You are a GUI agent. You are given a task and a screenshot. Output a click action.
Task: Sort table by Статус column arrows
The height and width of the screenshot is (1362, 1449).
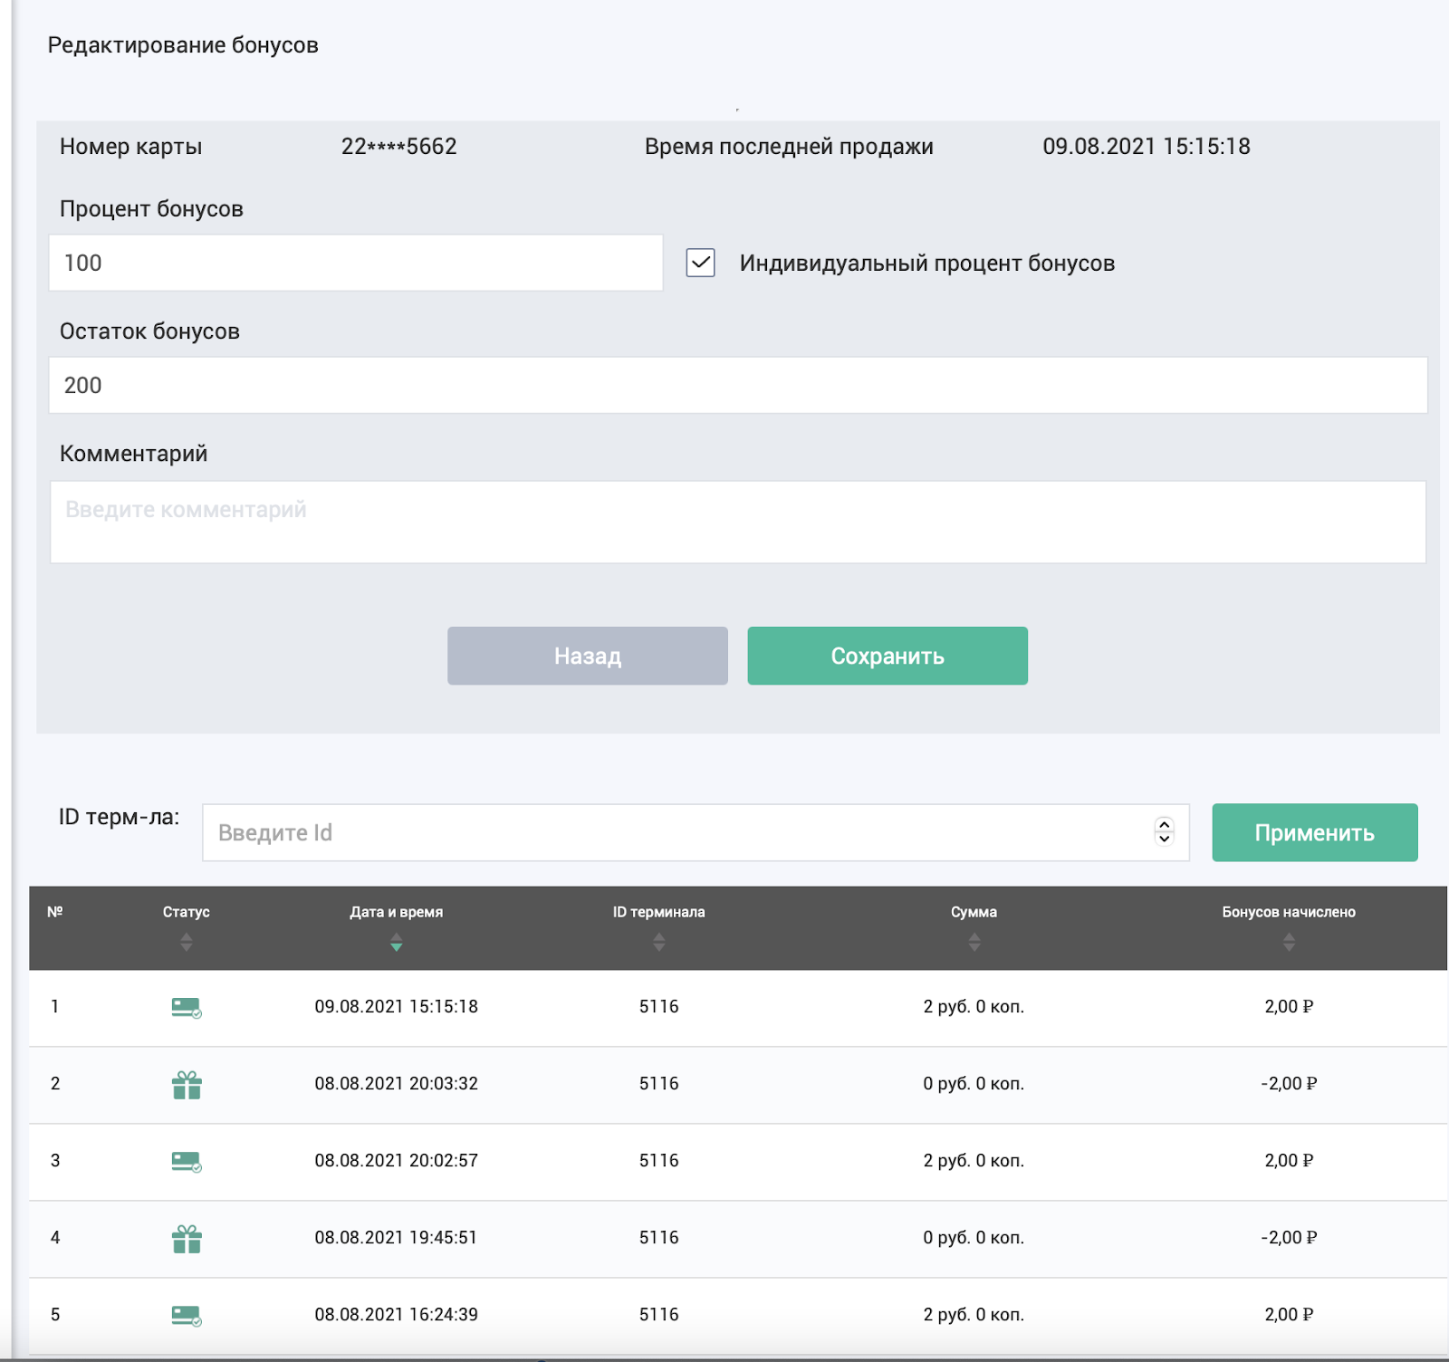point(187,943)
